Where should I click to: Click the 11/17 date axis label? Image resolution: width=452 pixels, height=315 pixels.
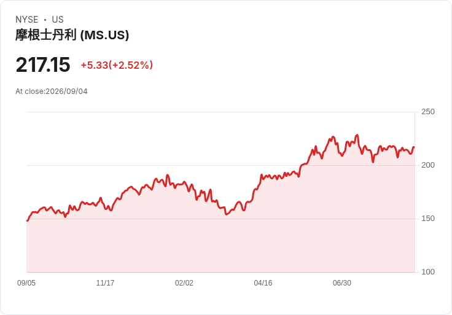[105, 283]
